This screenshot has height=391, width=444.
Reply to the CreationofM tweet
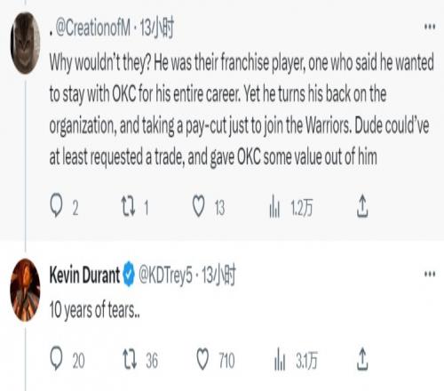pos(57,206)
